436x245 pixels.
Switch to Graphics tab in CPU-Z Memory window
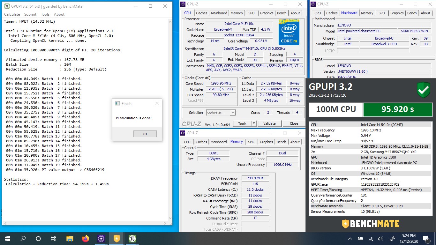[267, 142]
